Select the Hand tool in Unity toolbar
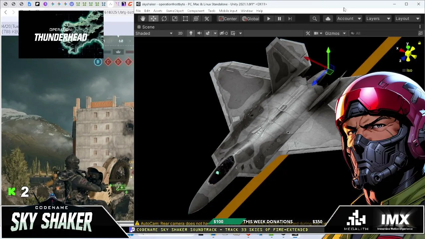The height and width of the screenshot is (239, 425). click(143, 19)
